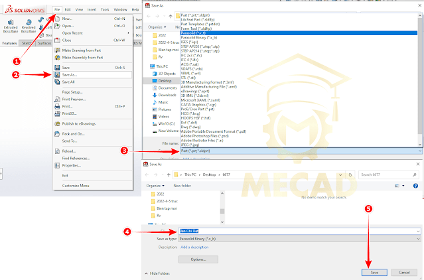
Task: Click the Print Preview icon
Action: pyautogui.click(x=57, y=99)
